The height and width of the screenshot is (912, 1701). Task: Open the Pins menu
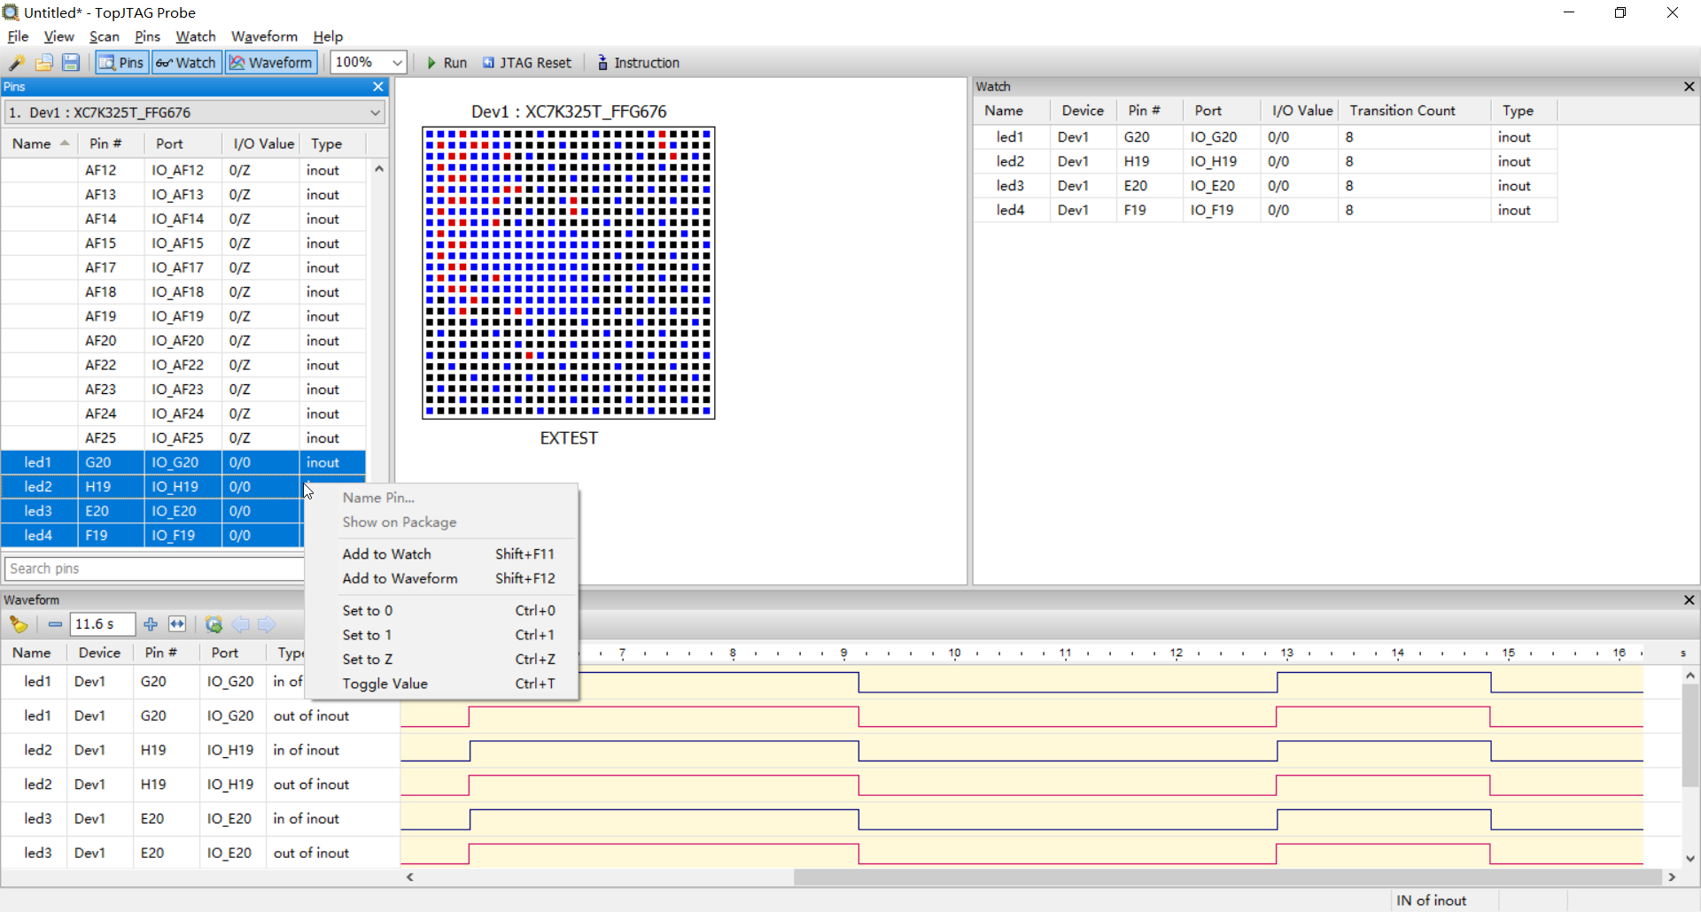tap(147, 36)
